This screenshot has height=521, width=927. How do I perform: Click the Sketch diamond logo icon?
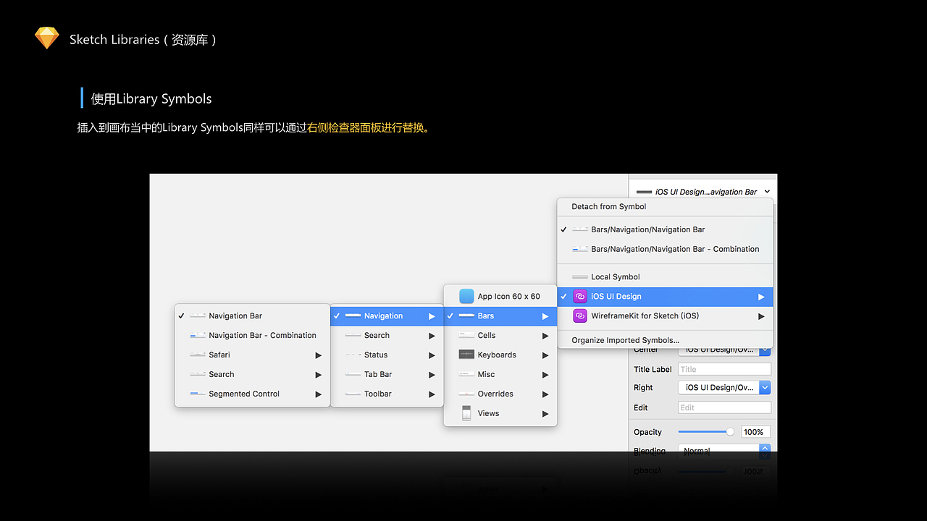[47, 38]
